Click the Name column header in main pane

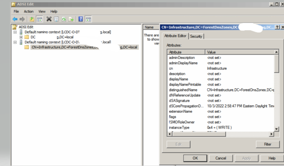151,27
